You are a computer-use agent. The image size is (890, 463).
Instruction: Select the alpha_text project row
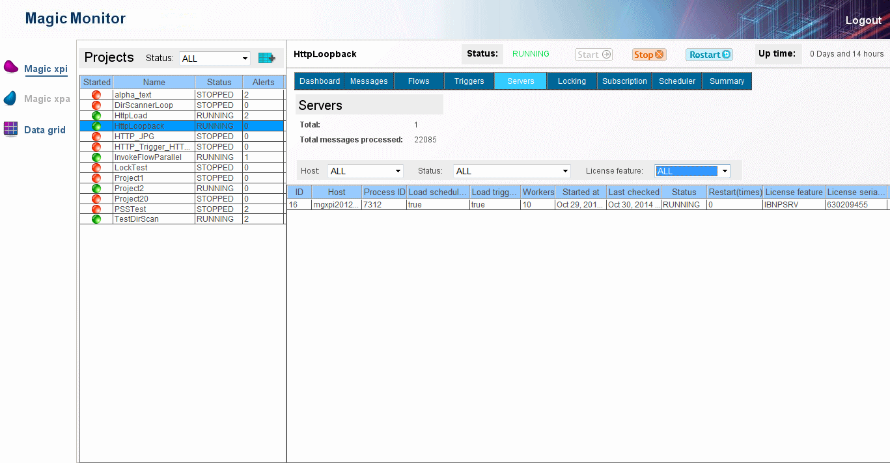pyautogui.click(x=182, y=95)
